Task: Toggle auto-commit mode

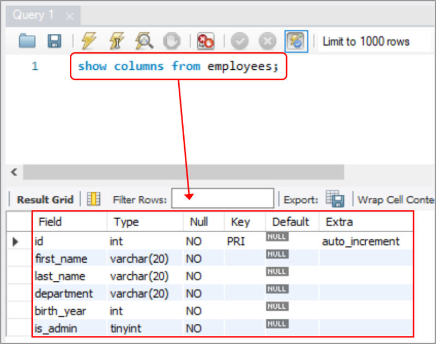Action: tap(296, 41)
